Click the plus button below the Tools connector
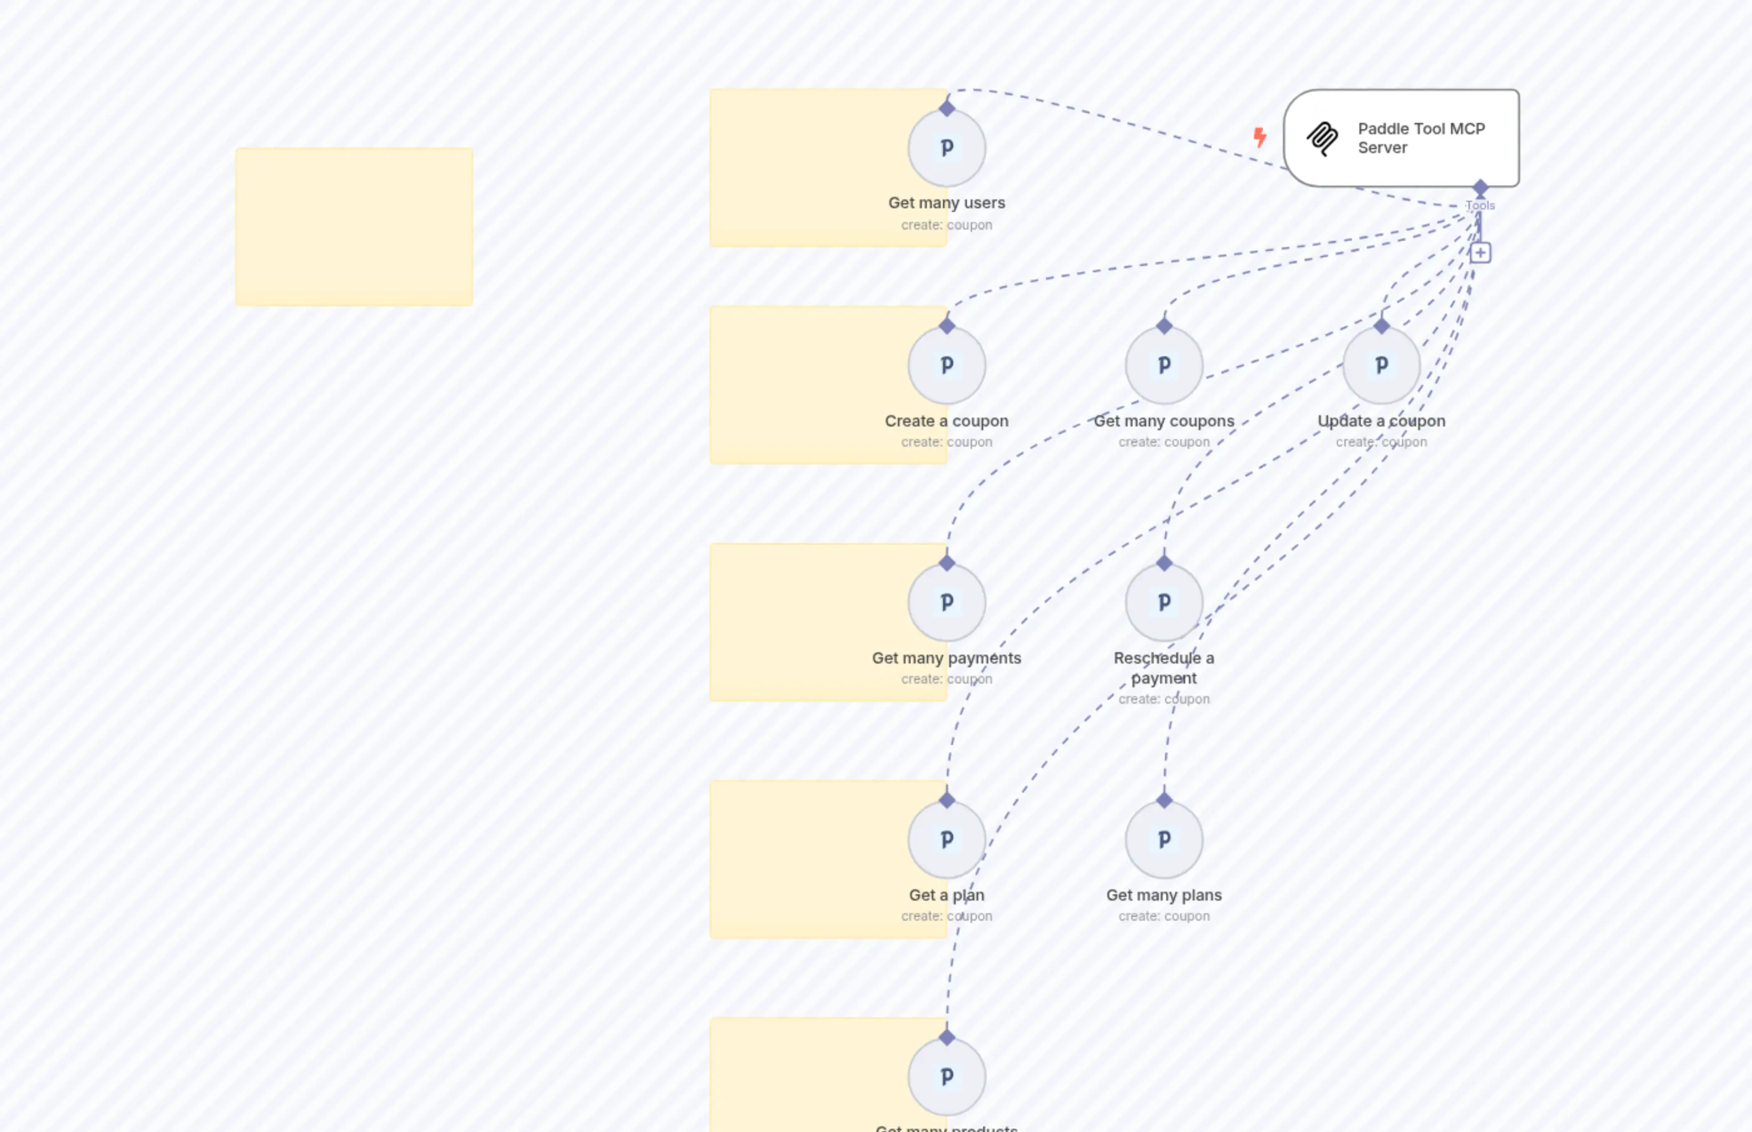The width and height of the screenshot is (1752, 1132). [x=1480, y=251]
